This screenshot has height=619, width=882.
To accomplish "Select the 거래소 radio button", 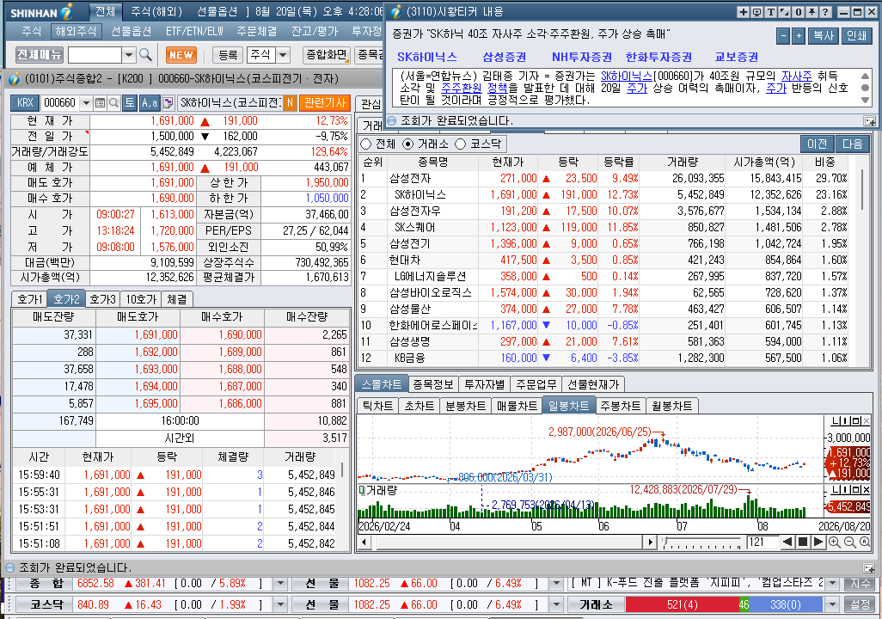I will (x=408, y=144).
